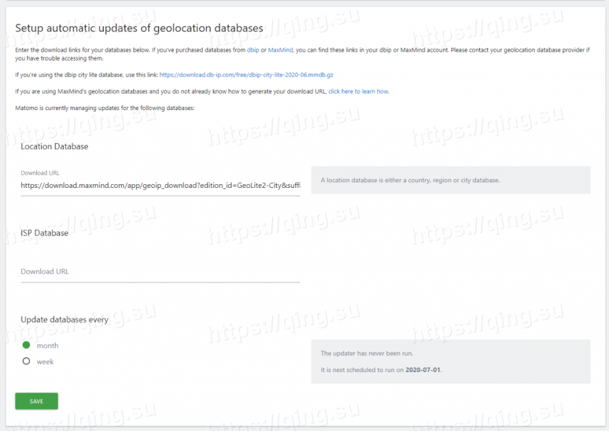
Task: Click the "week" option label text
Action: (x=45, y=361)
